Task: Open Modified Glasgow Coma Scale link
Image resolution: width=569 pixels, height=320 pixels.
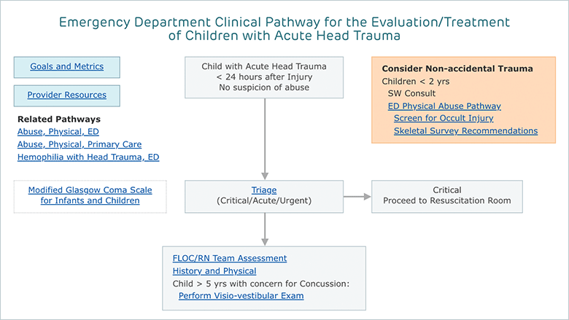Action: (90, 195)
